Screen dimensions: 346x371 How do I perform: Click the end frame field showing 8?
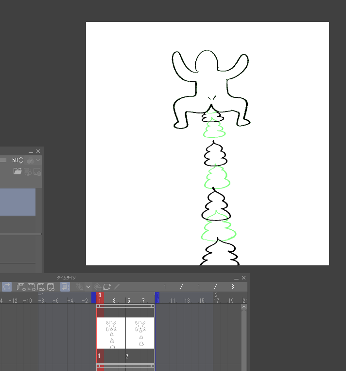click(x=233, y=287)
